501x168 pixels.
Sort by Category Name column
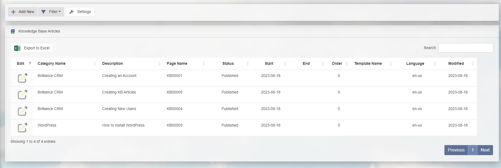(x=66, y=63)
